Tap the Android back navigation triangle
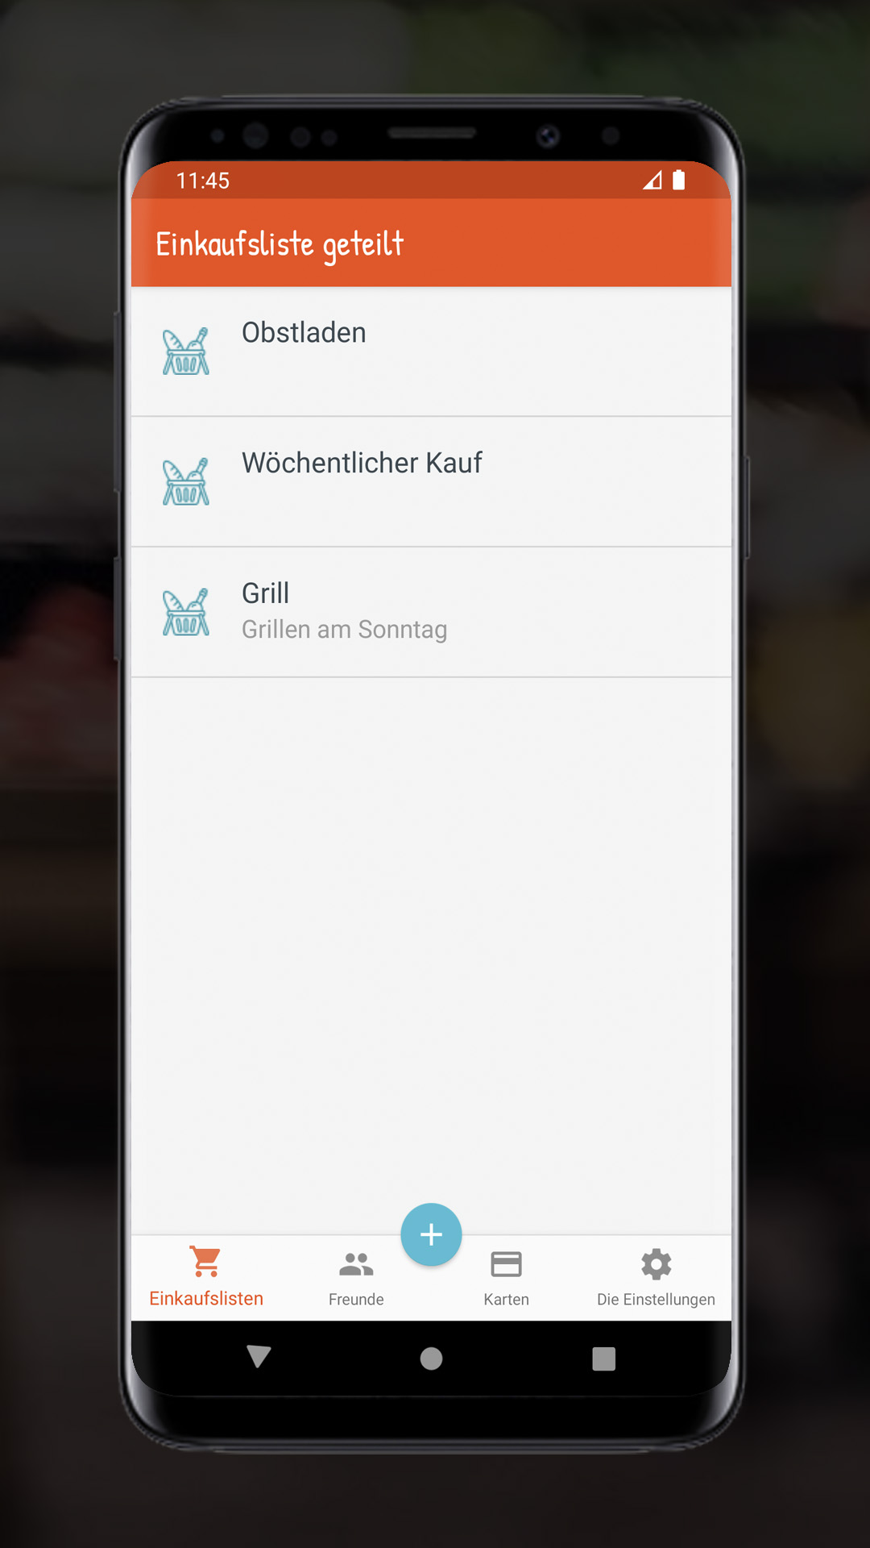The image size is (870, 1548). pos(259,1357)
